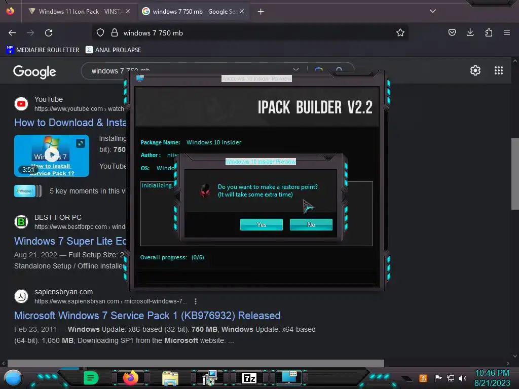This screenshot has width=519, height=389.
Task: Open How to Download & Install result
Action: 70,123
